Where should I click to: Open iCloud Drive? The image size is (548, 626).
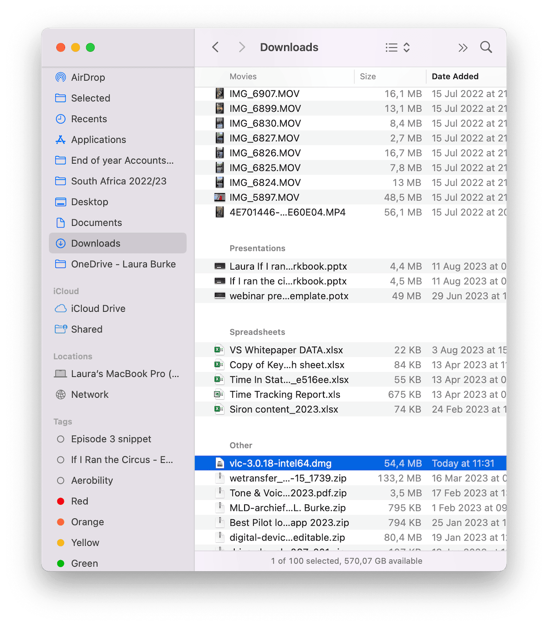pos(98,308)
